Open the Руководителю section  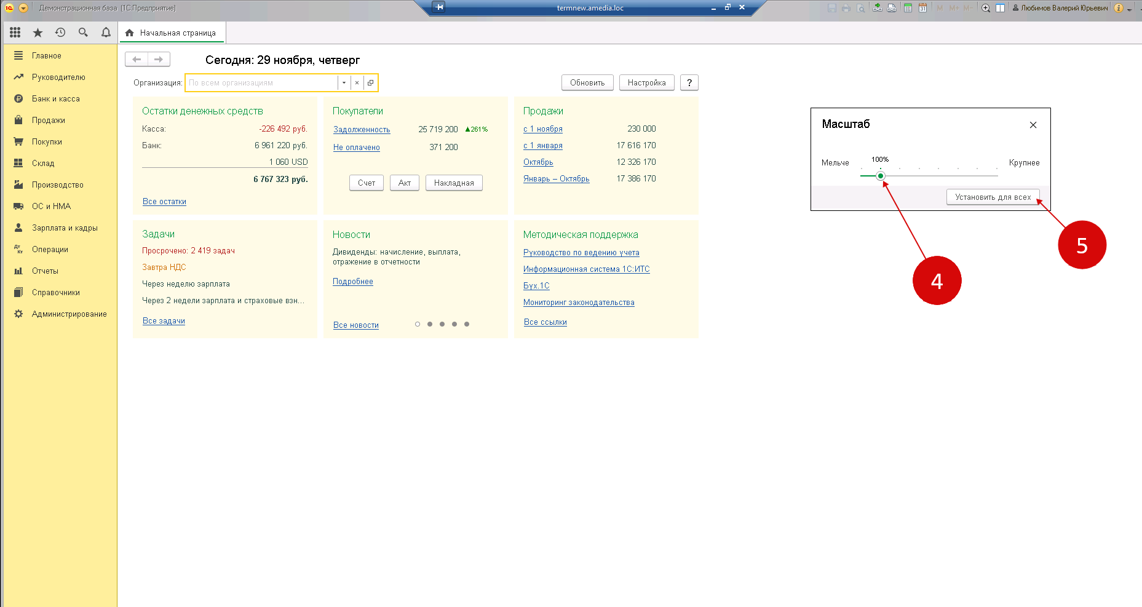(60, 77)
